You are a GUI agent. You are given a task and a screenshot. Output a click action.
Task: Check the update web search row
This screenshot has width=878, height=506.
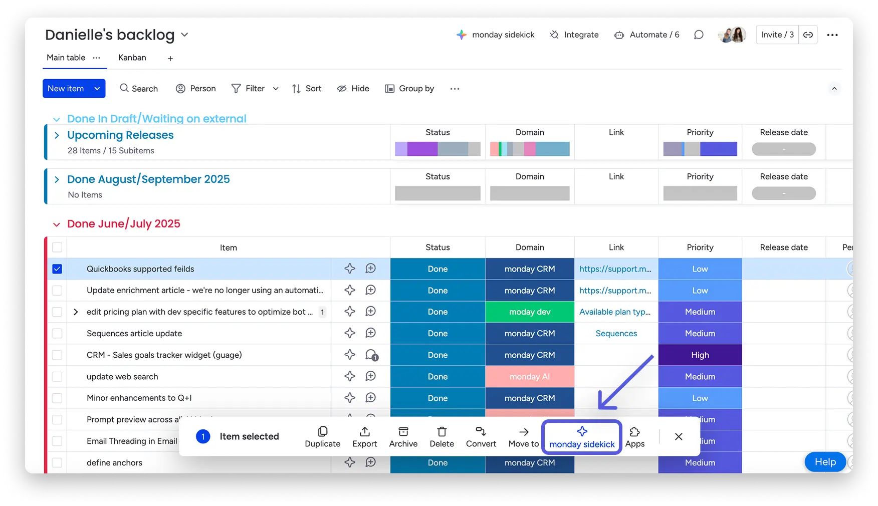point(57,377)
